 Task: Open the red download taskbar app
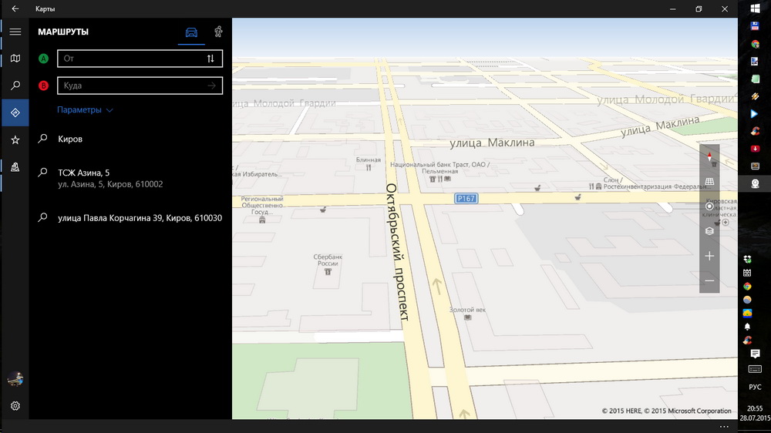755,149
